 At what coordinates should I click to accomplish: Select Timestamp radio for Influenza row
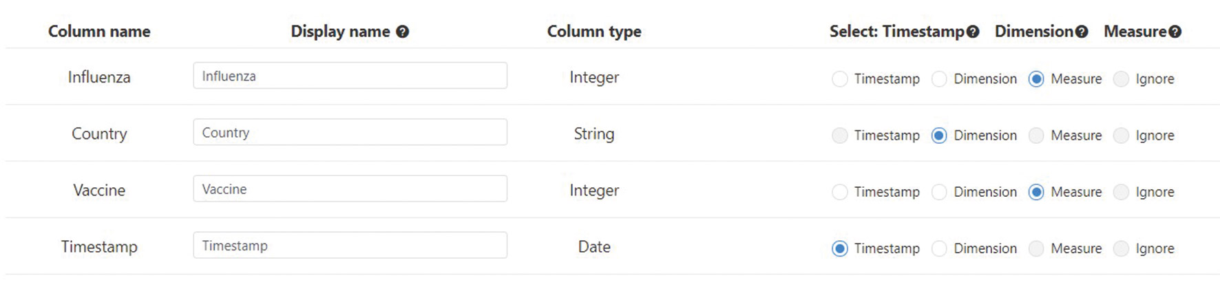pyautogui.click(x=840, y=79)
